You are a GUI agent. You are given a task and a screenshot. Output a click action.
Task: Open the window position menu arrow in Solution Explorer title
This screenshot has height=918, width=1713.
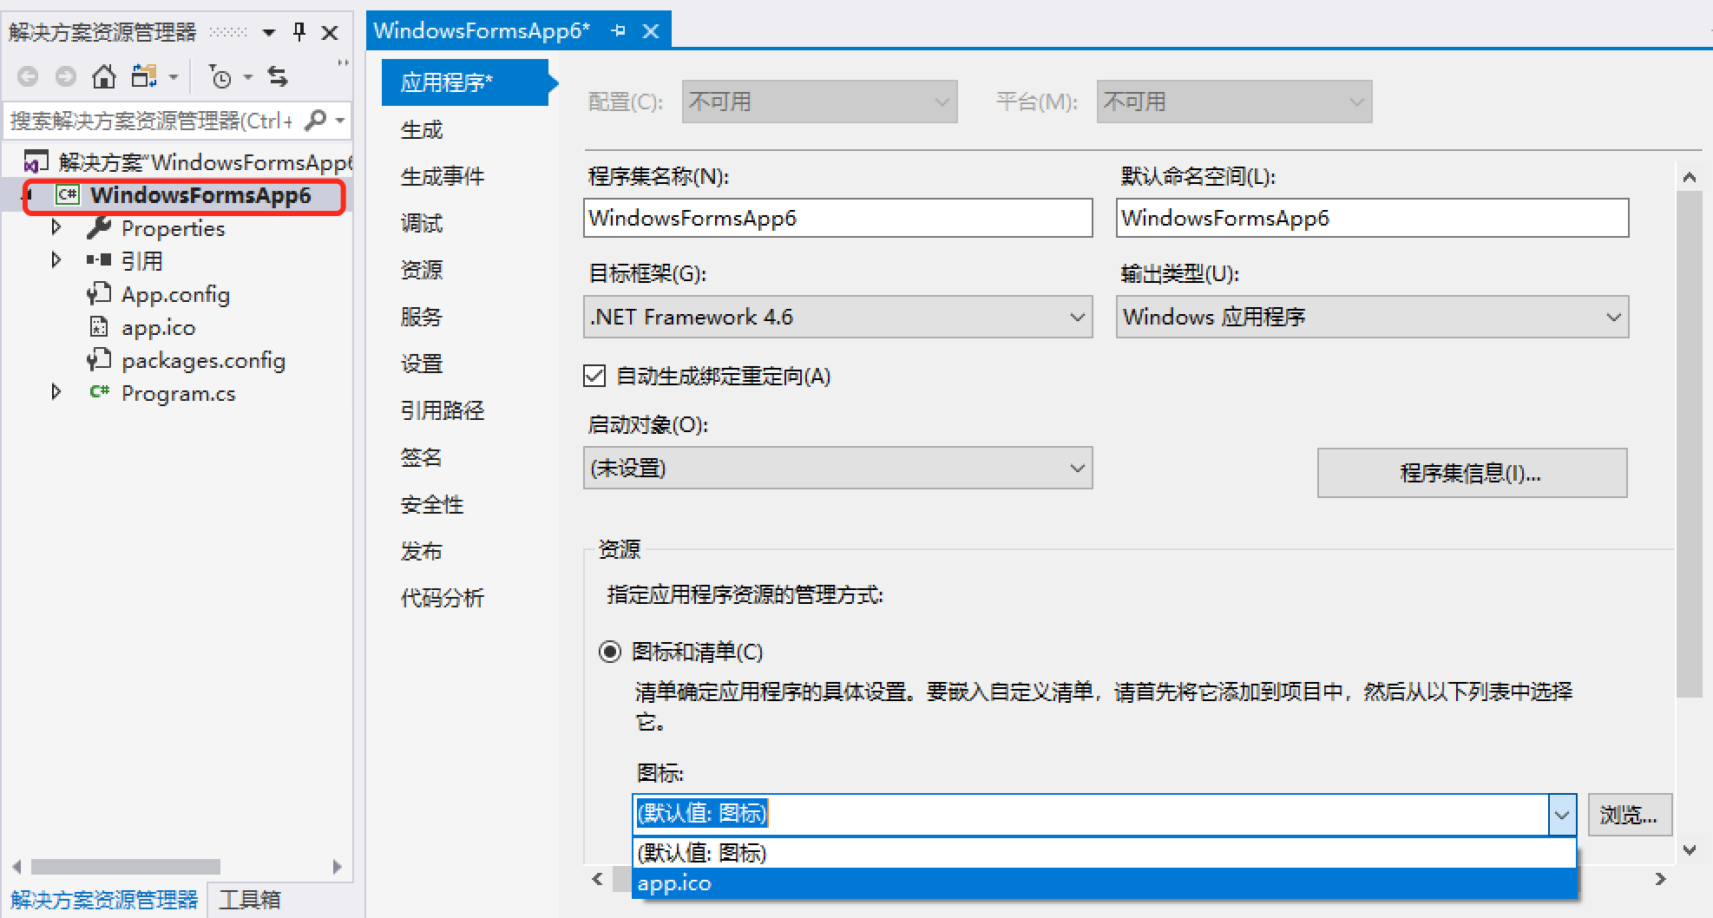(269, 33)
